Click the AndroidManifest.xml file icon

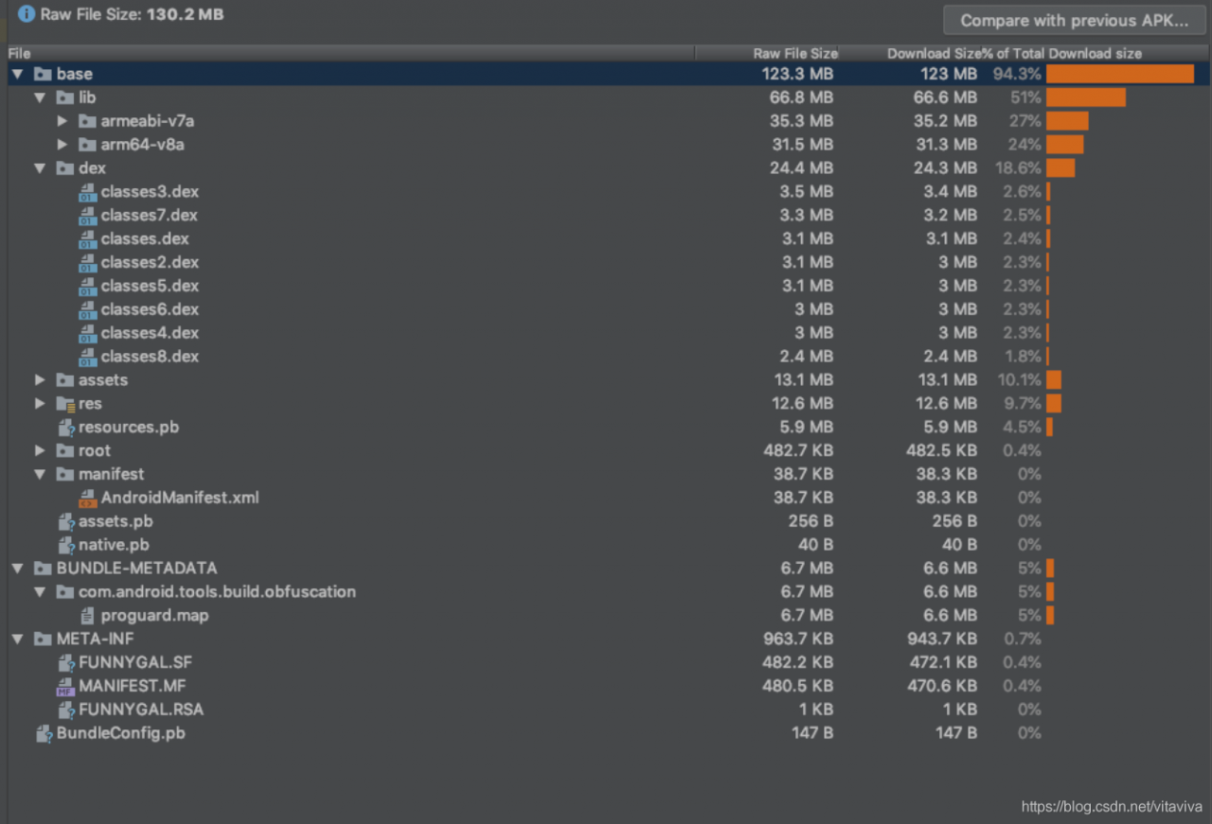coord(87,498)
